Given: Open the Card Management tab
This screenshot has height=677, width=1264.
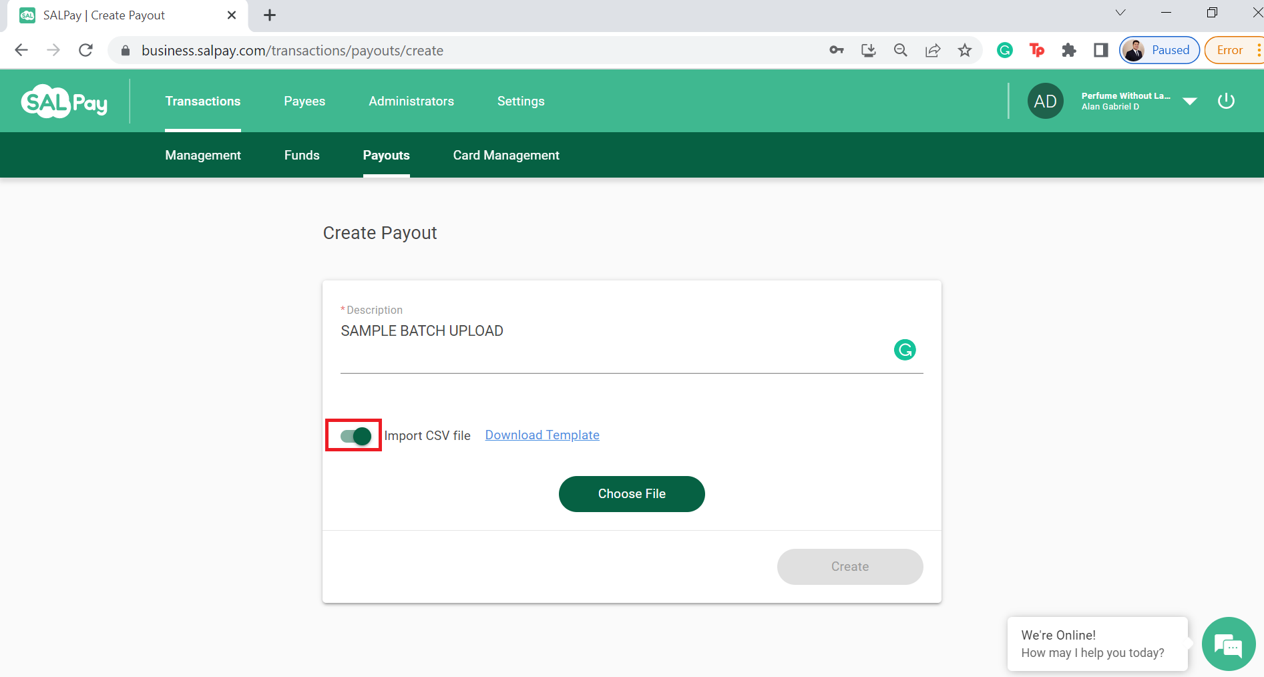Looking at the screenshot, I should tap(506, 155).
